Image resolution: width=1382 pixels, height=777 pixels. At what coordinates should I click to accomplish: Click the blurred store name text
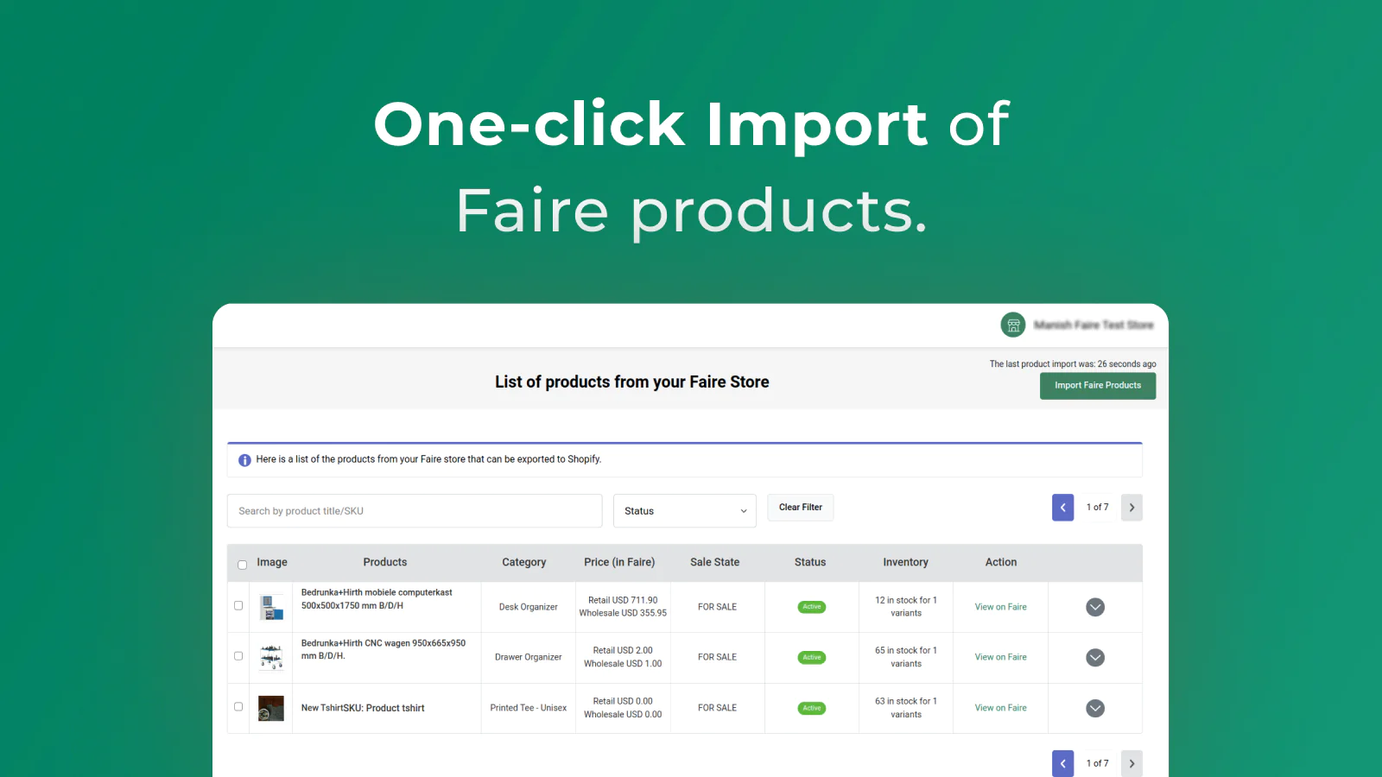1094,325
